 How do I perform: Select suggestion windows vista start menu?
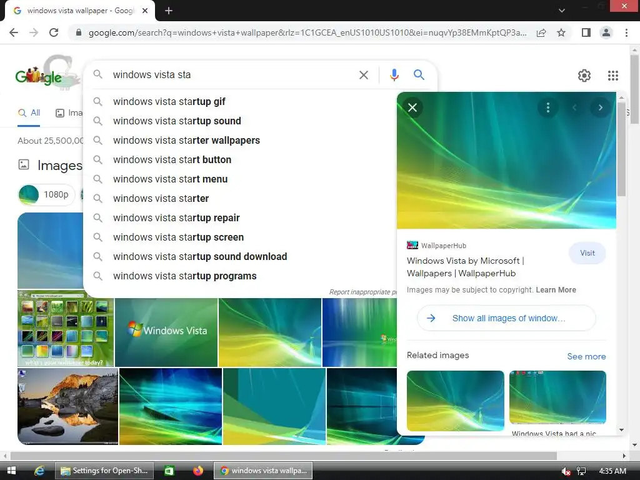(239, 179)
